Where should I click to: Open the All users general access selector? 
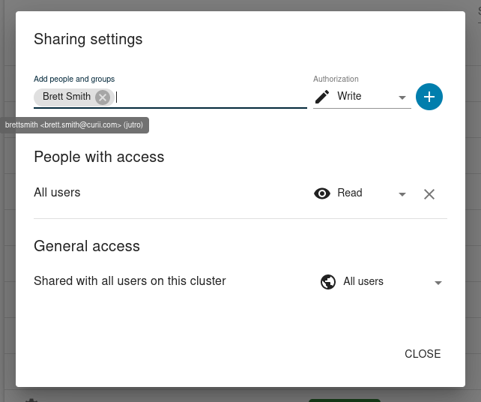(x=375, y=282)
